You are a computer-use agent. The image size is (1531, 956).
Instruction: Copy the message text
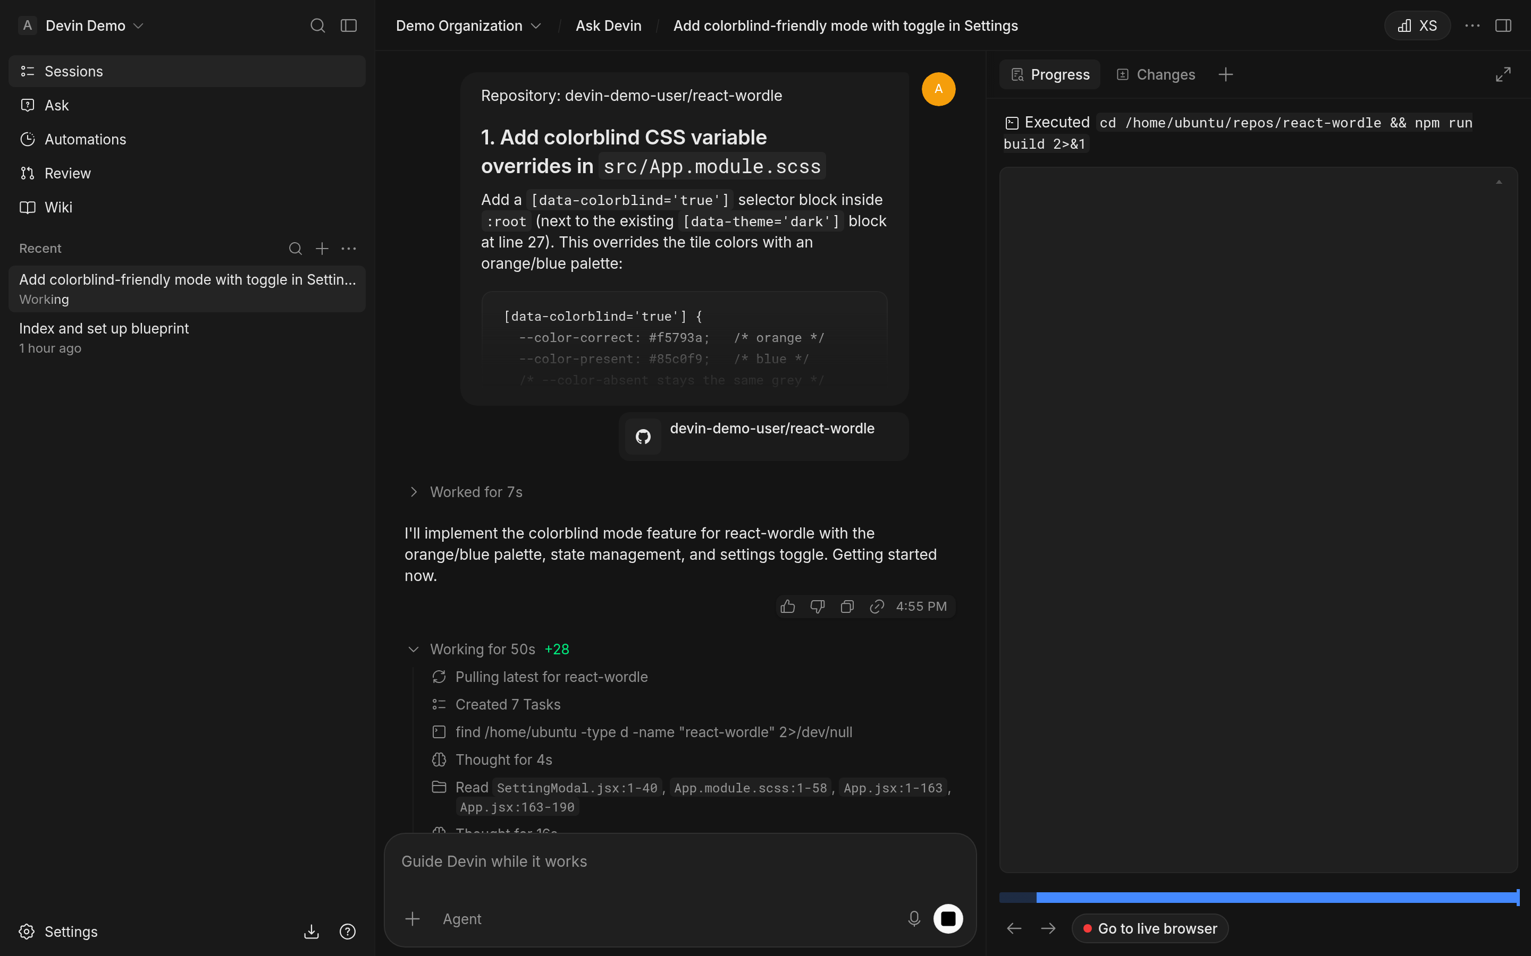(x=847, y=607)
